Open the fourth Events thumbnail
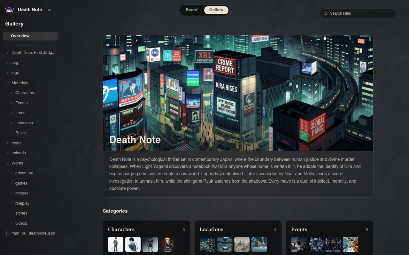 (x=351, y=244)
